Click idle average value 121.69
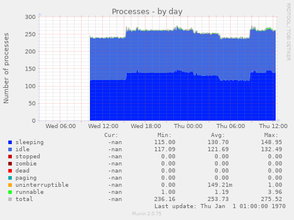The height and width of the screenshot is (220, 294). [x=218, y=149]
